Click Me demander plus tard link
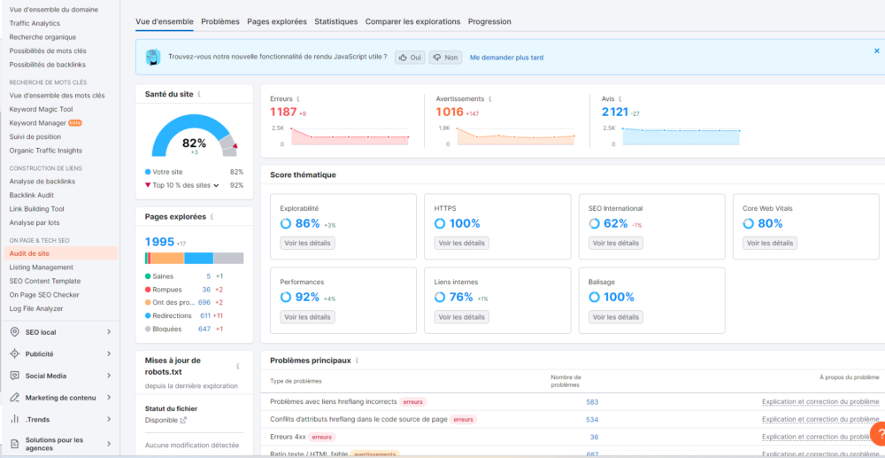 (x=507, y=58)
